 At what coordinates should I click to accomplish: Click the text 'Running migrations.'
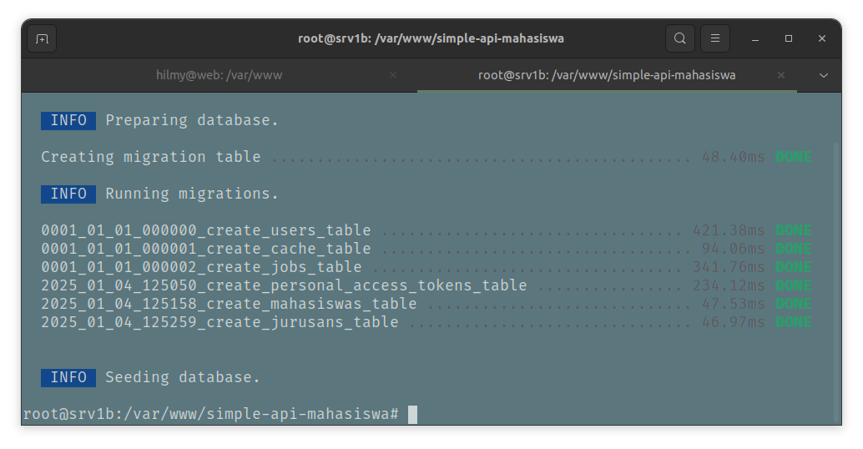[x=192, y=194]
